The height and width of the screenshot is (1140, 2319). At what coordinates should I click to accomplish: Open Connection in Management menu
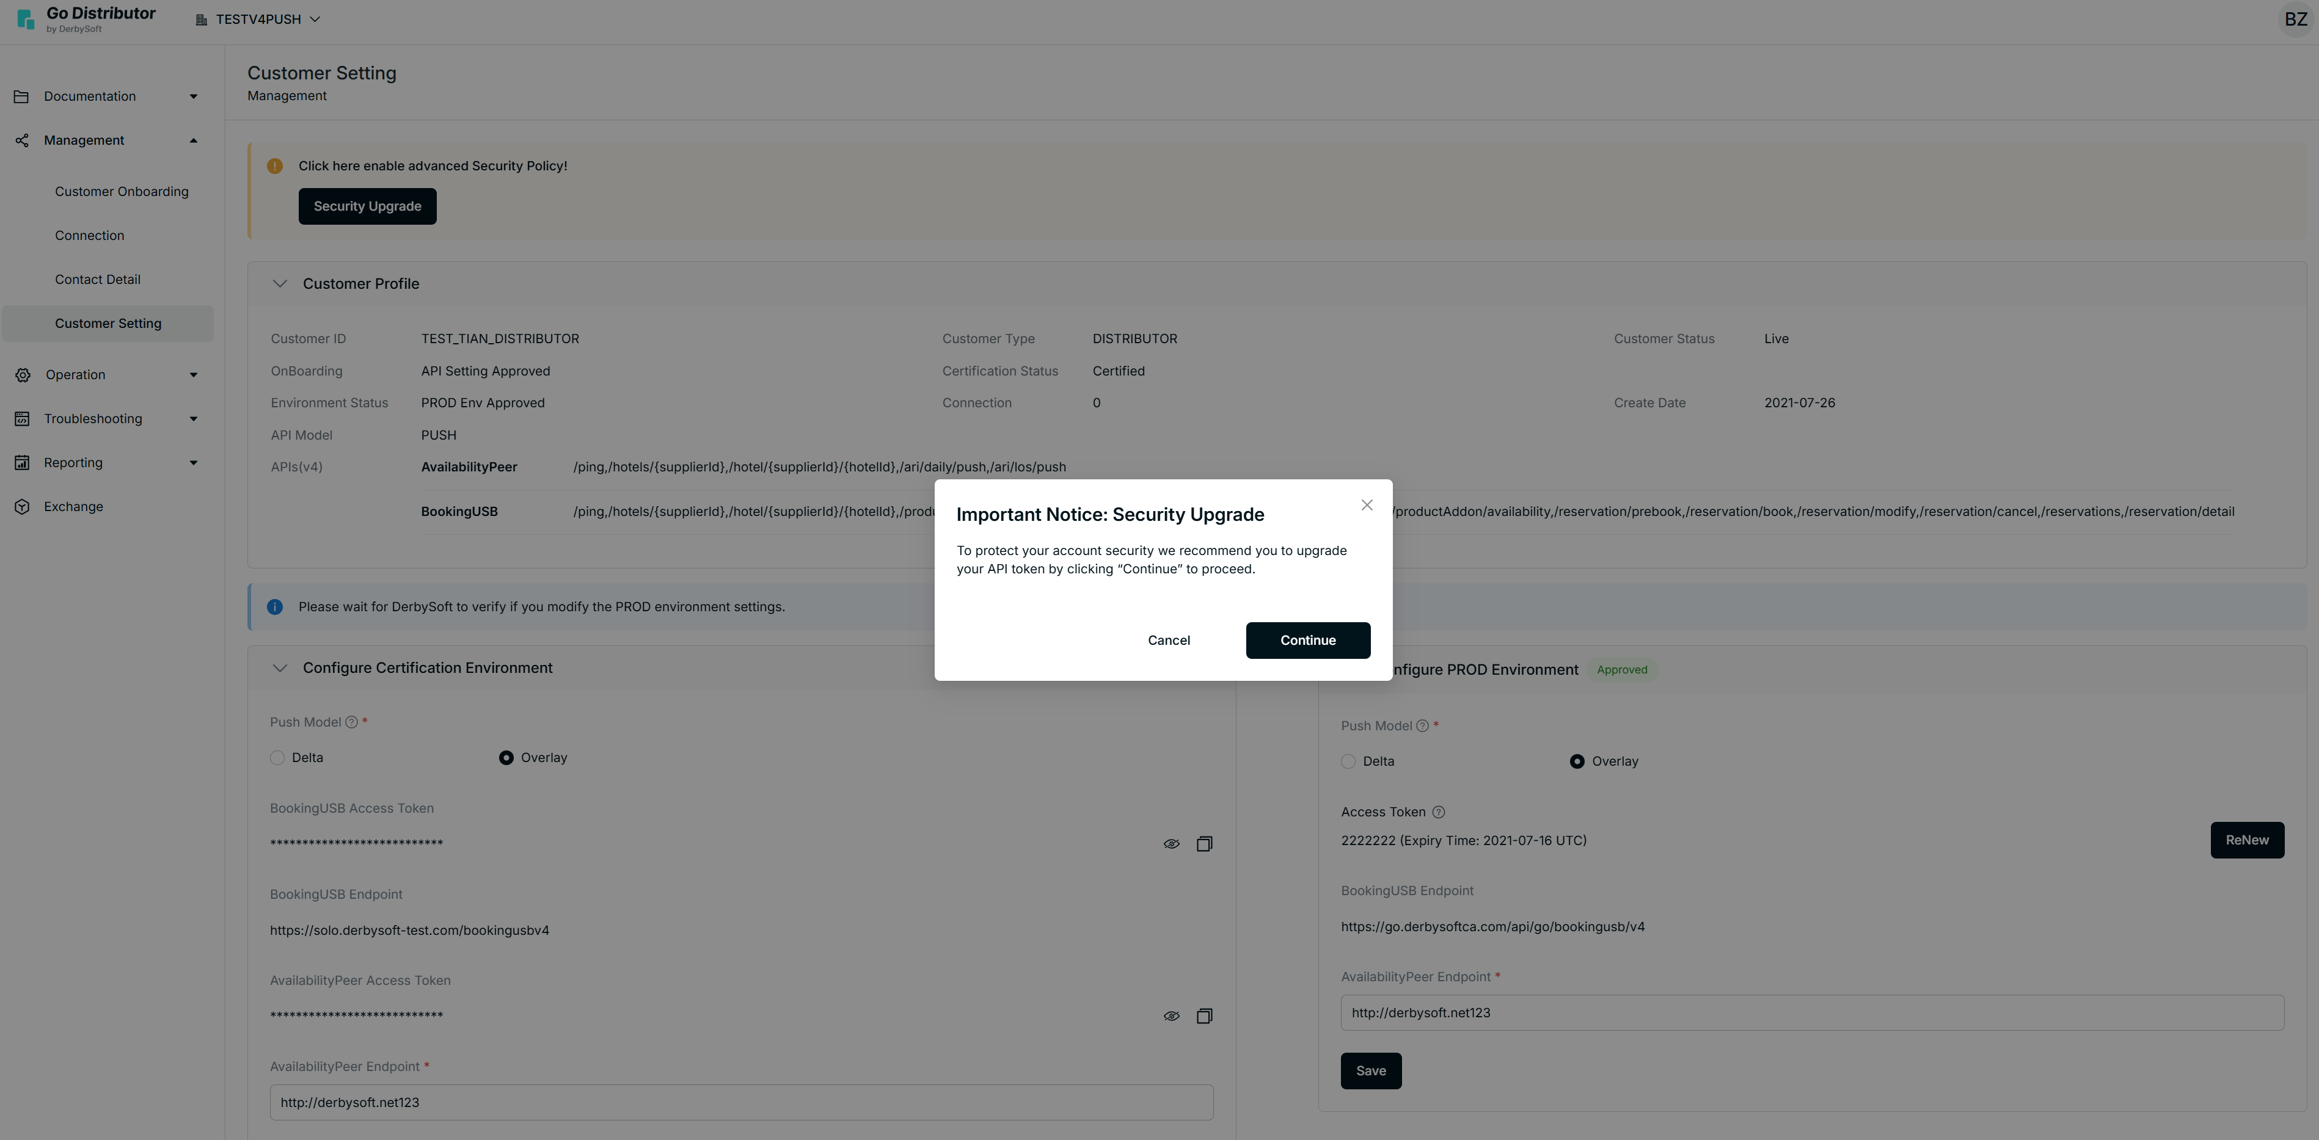(x=89, y=235)
